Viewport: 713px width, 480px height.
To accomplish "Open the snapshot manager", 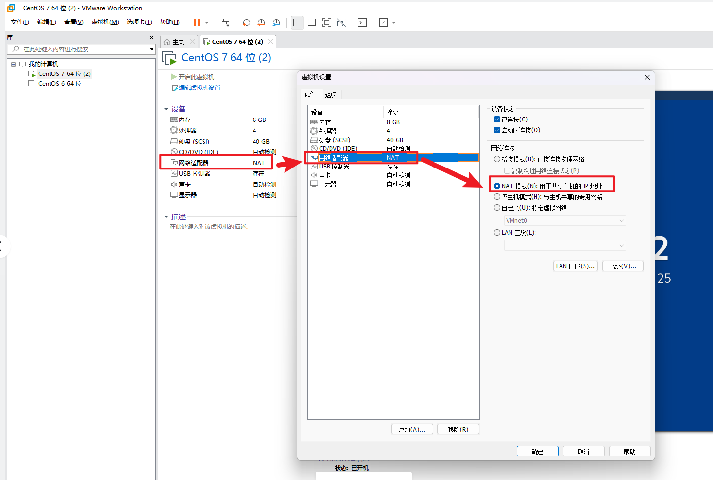I will 276,22.
